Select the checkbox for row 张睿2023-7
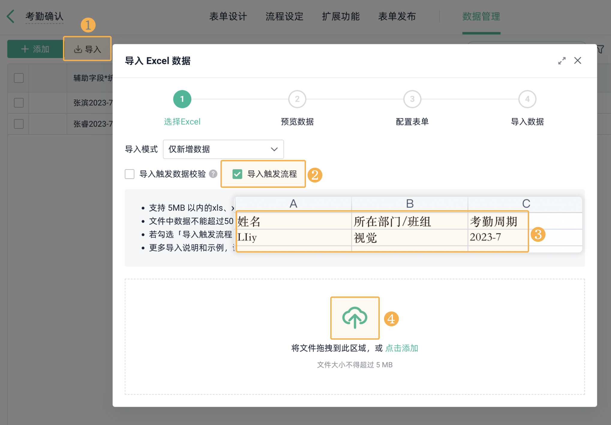Viewport: 611px width, 425px height. 19,124
